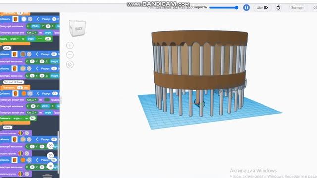Reset the simulation with the circular arrow
This screenshot has width=317, height=178.
click(x=278, y=8)
